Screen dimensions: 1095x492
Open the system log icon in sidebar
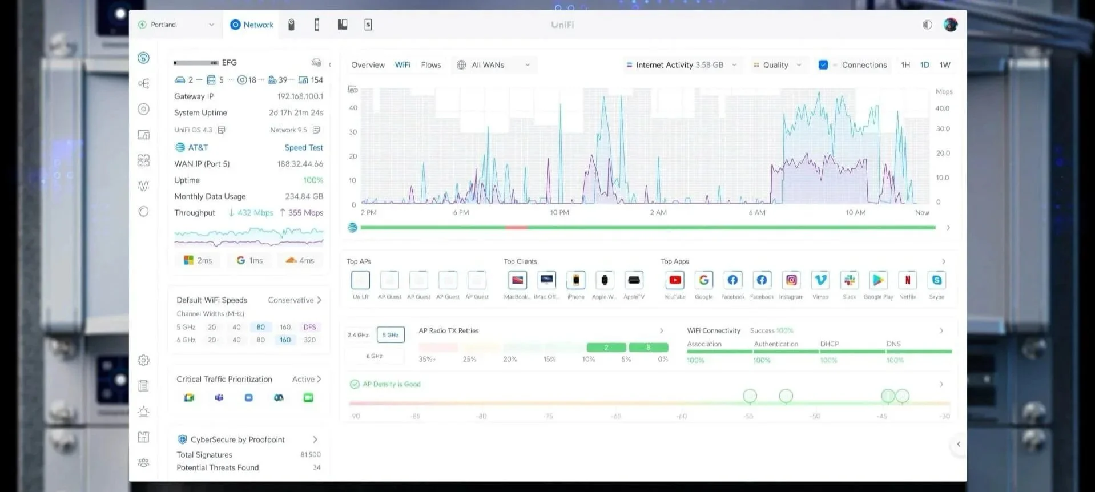(144, 386)
